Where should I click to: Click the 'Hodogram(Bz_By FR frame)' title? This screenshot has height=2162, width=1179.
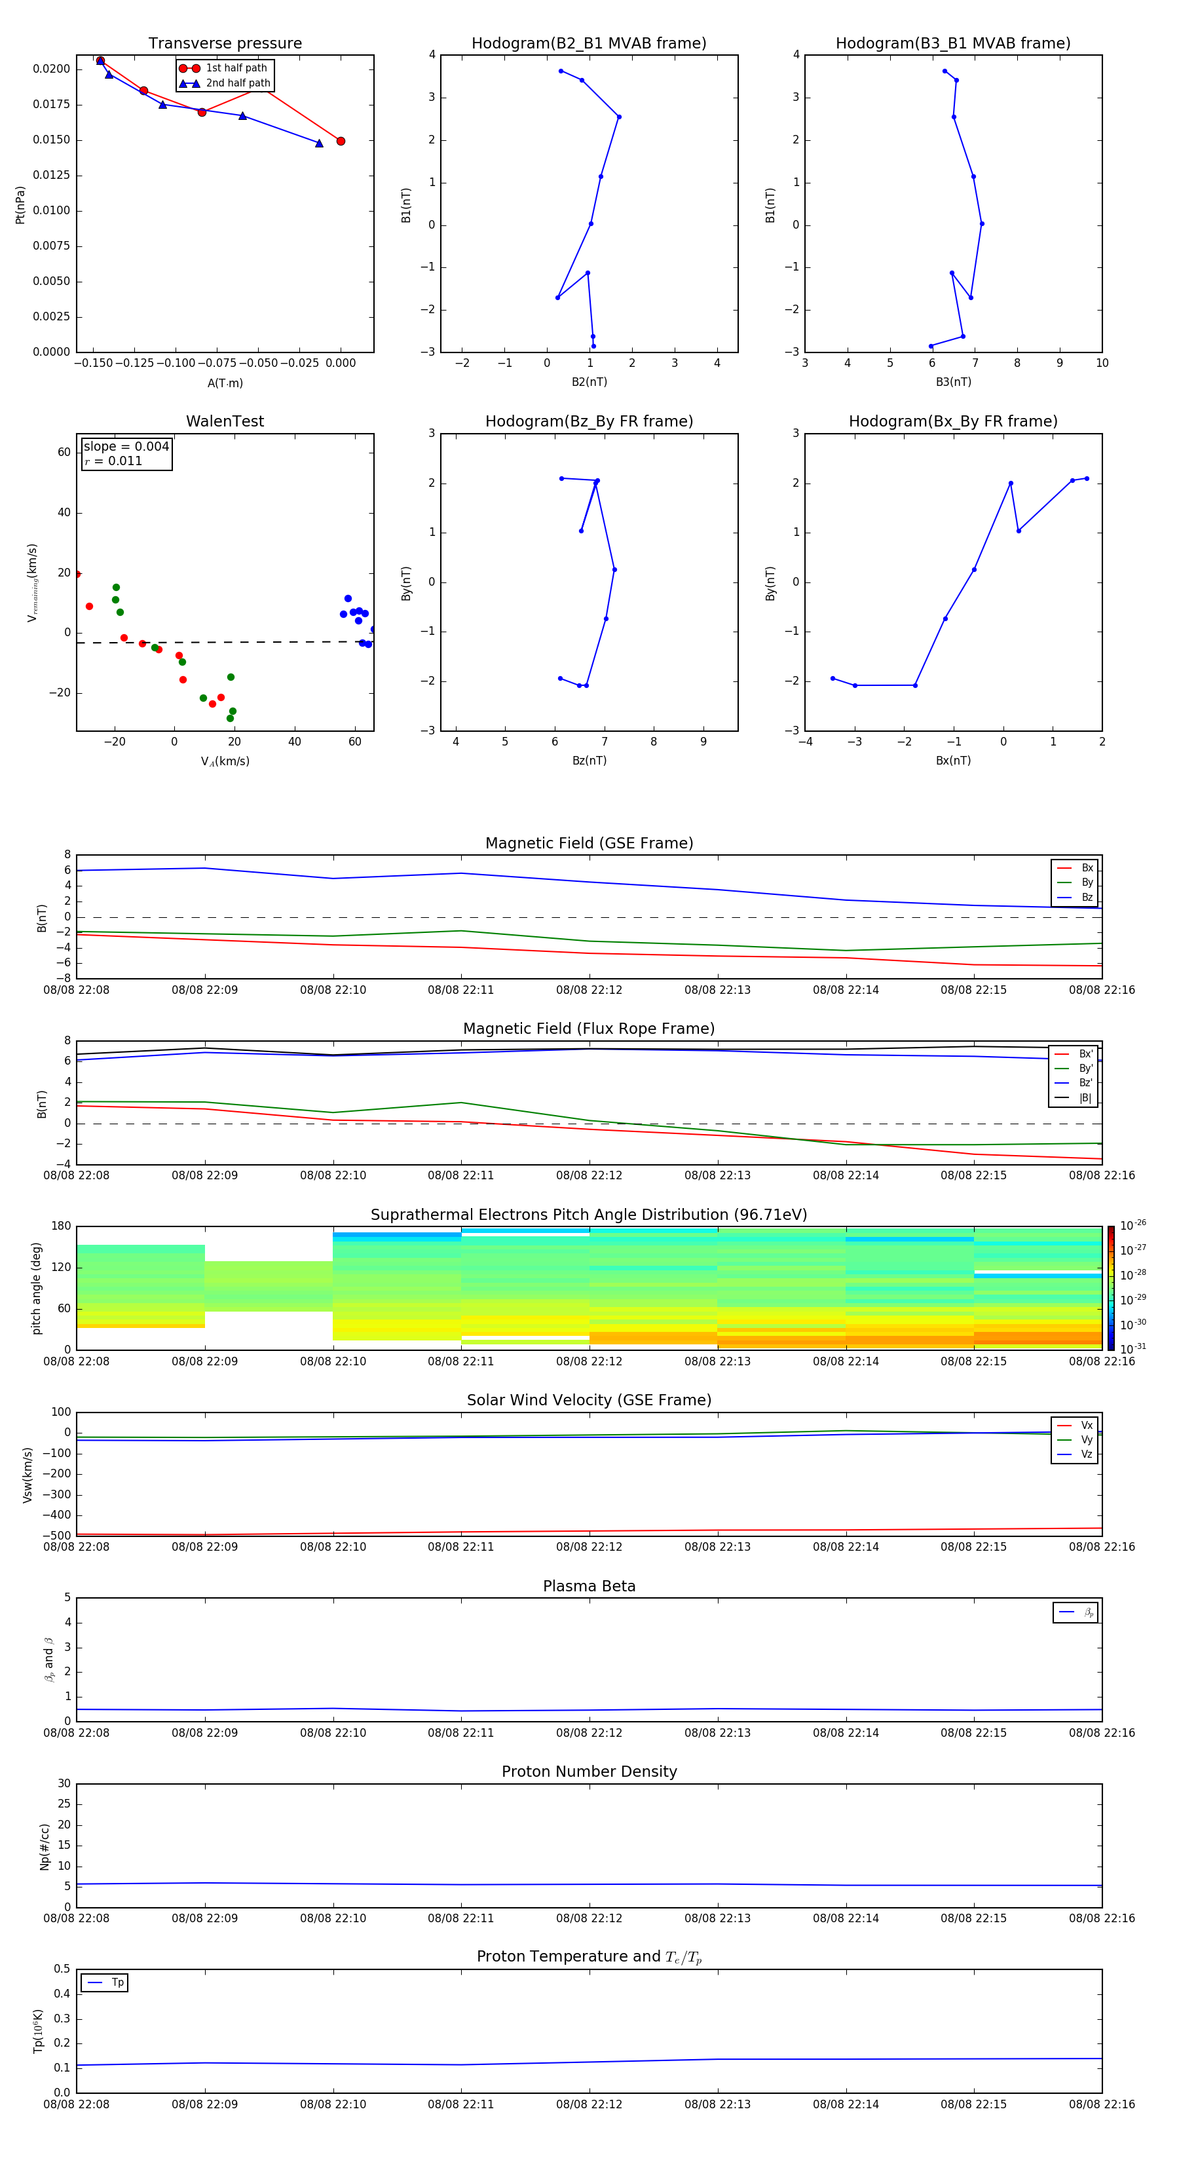coord(589,421)
